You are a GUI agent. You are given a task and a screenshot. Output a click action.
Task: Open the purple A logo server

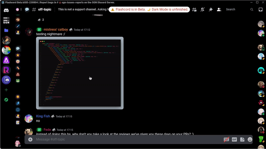coord(6,60)
